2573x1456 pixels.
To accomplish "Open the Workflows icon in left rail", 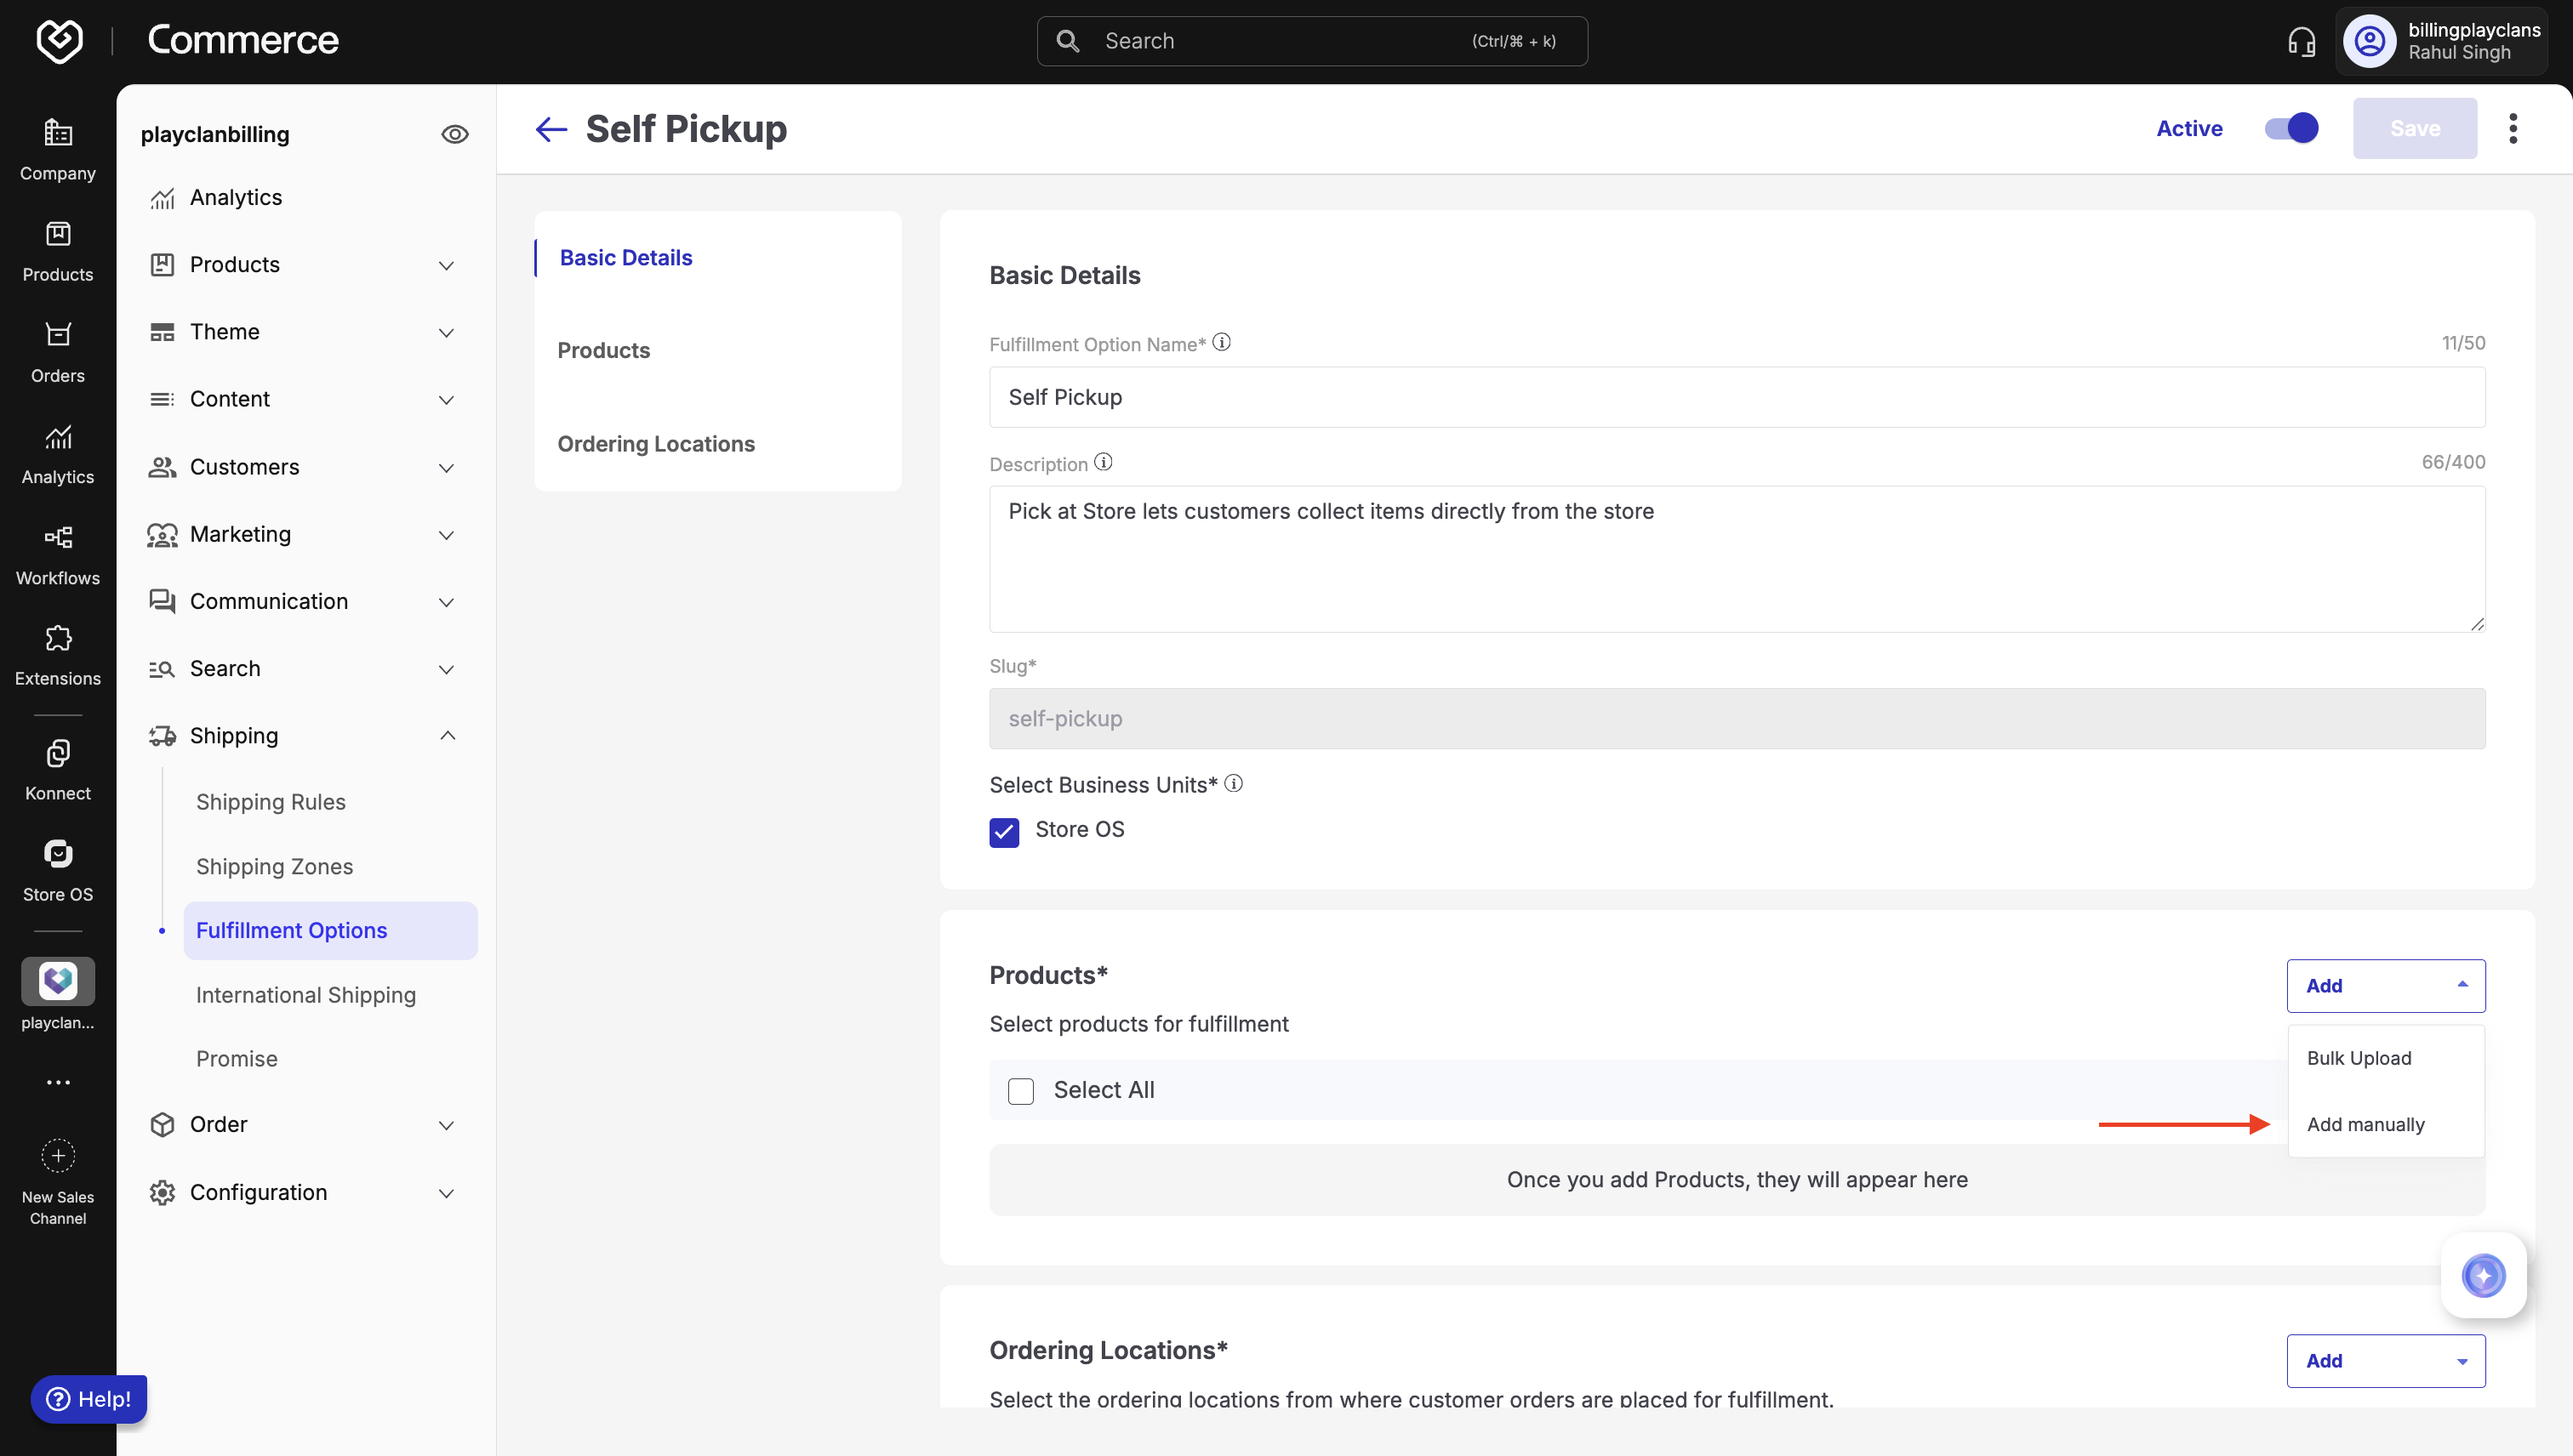I will pos(58,538).
